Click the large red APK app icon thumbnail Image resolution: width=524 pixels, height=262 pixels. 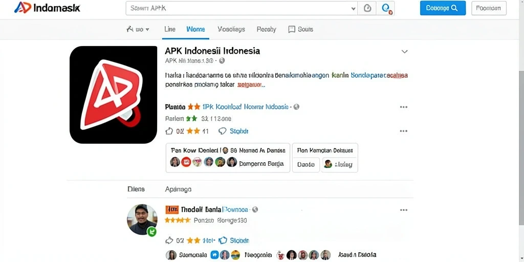tap(113, 95)
